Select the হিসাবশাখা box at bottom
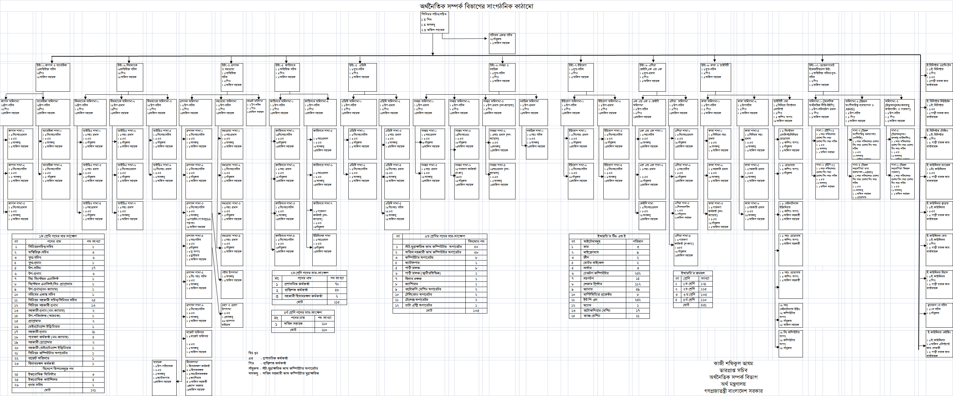The height and width of the screenshot is (396, 953). (x=199, y=378)
